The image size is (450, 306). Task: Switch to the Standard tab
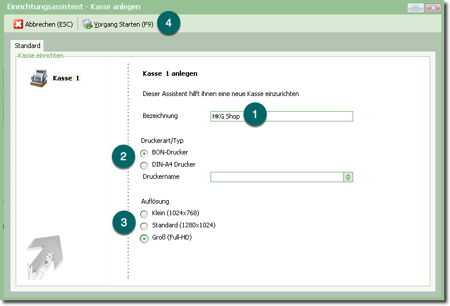click(27, 46)
